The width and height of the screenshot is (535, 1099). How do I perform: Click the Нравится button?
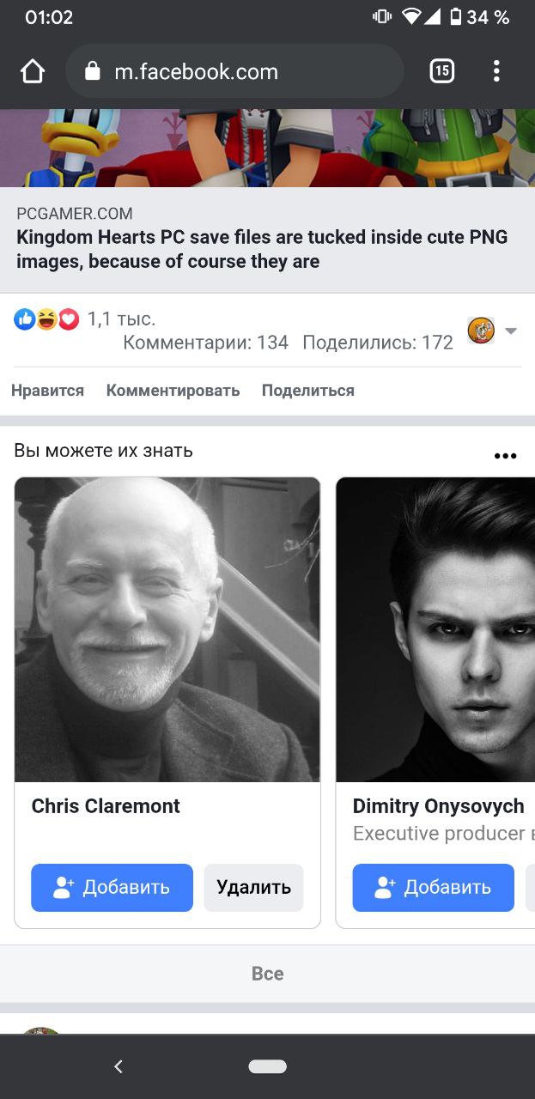(47, 391)
